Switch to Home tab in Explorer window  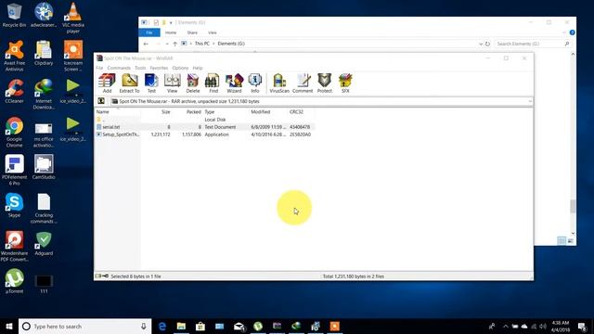[171, 32]
